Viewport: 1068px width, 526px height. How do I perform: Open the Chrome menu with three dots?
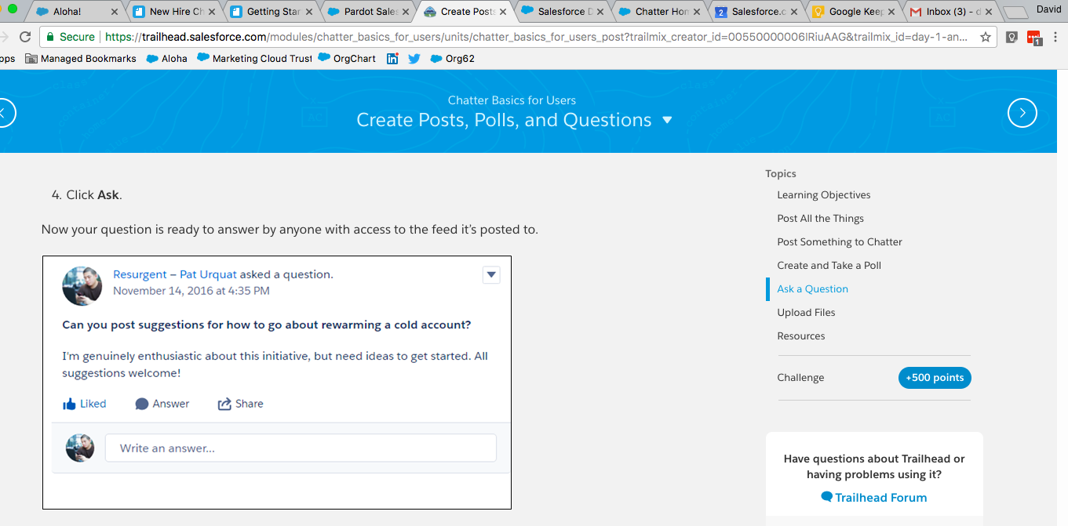1057,37
